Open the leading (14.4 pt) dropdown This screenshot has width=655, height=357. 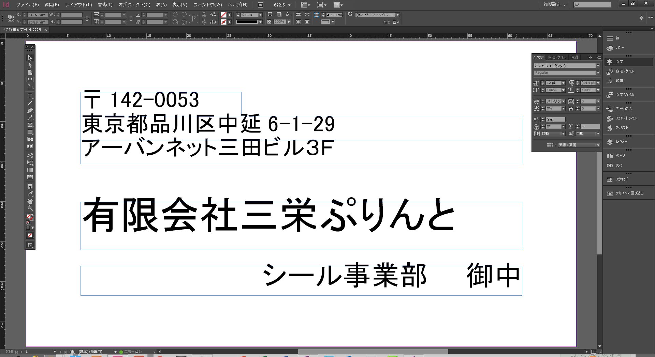click(598, 83)
